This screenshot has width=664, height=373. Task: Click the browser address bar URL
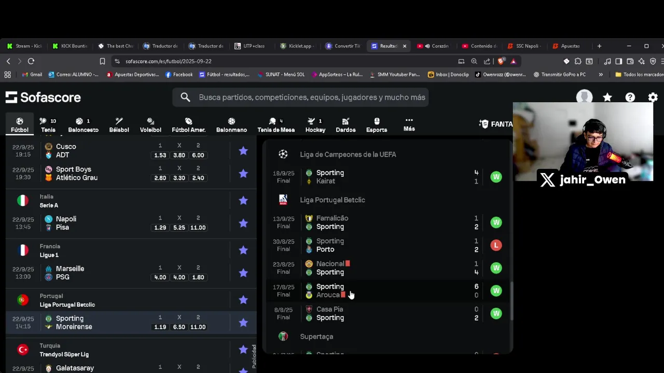168,61
